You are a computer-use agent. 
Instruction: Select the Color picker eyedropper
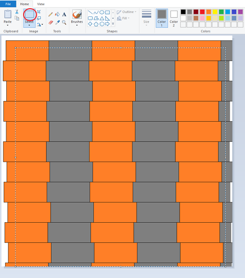pos(57,22)
